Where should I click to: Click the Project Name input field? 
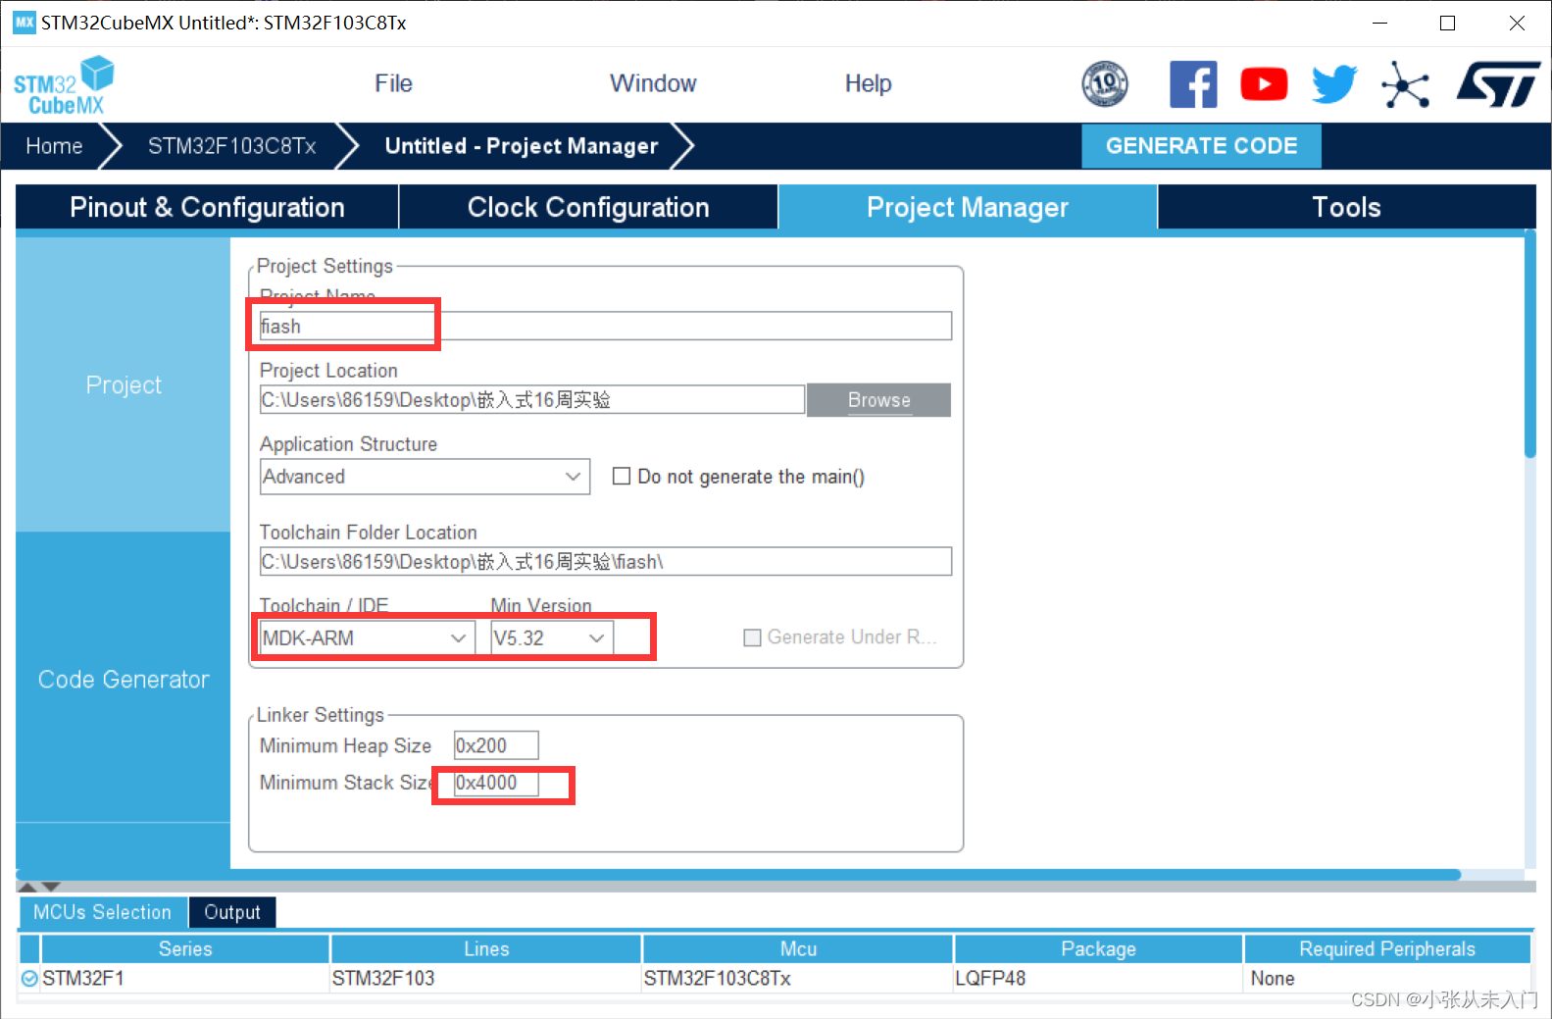(x=605, y=326)
